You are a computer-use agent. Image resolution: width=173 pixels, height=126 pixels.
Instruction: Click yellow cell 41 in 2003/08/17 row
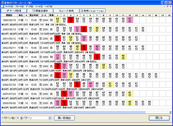123,57
